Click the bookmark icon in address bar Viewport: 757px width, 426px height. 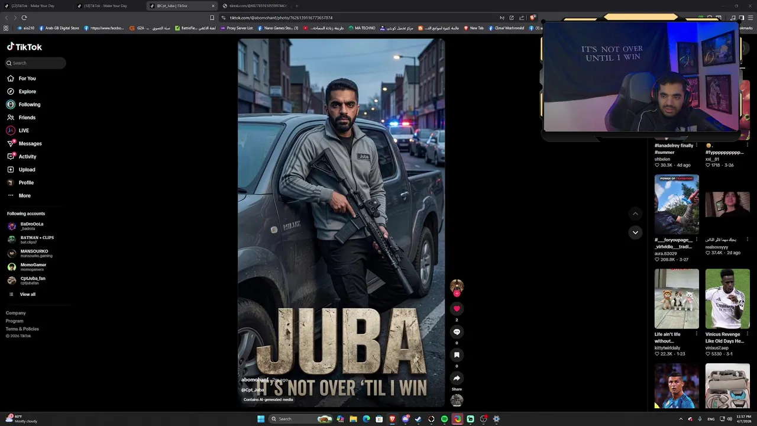tap(212, 18)
